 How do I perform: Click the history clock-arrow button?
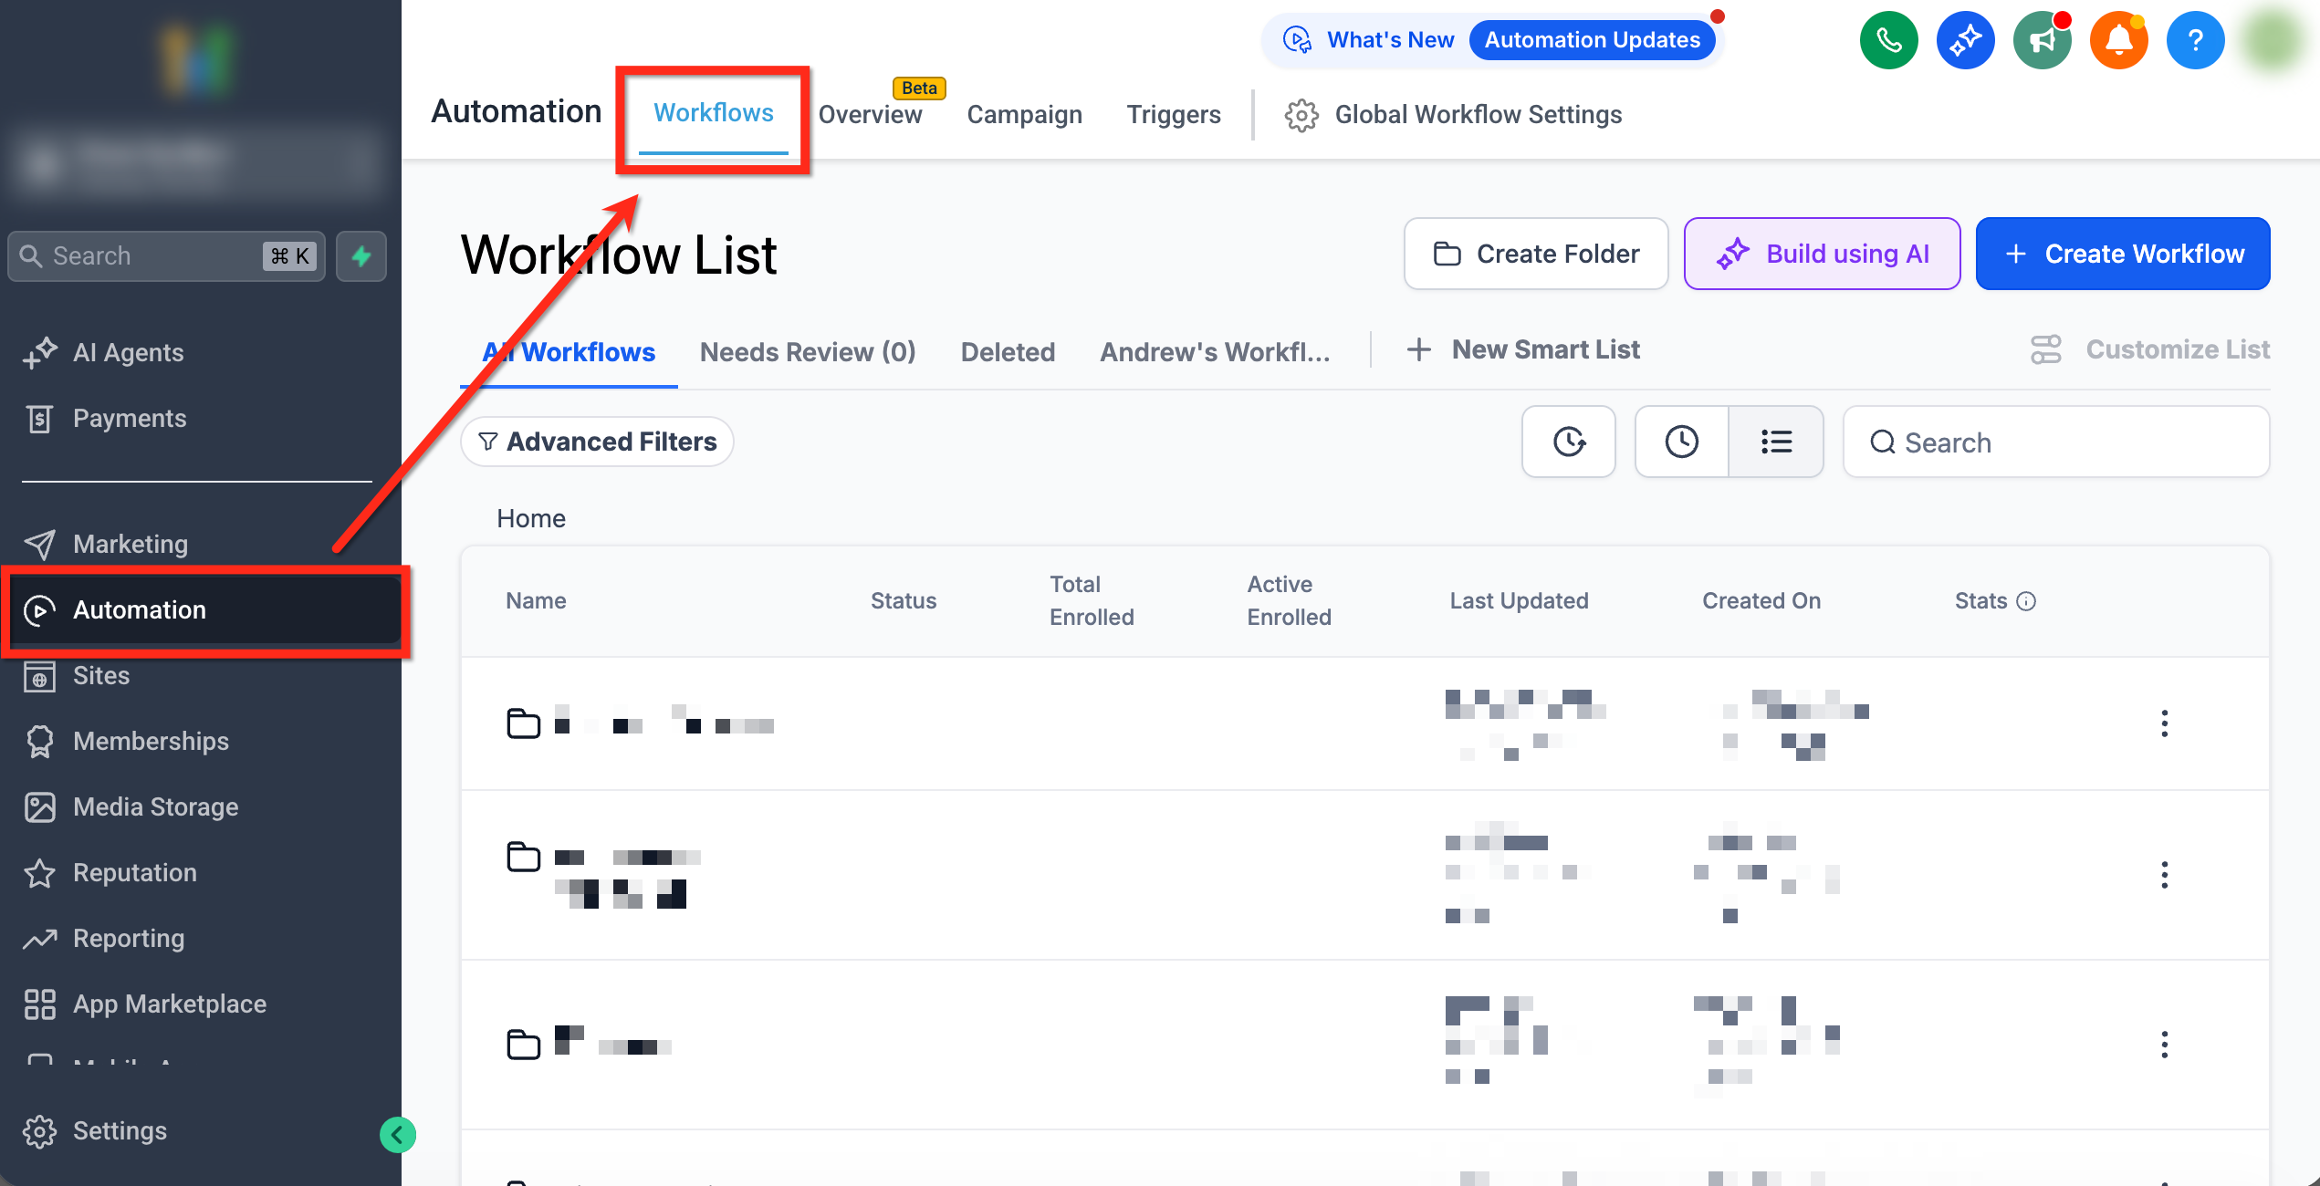1569,442
